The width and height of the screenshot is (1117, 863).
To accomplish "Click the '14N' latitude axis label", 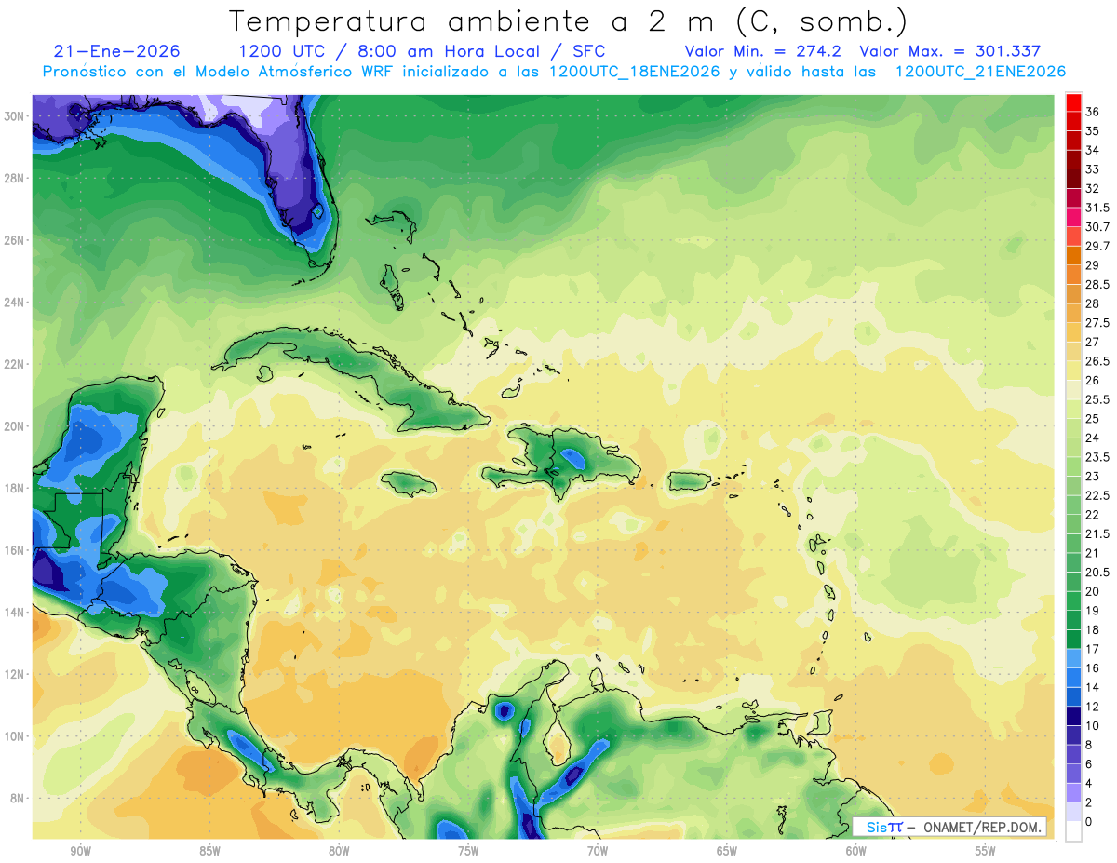I will [x=15, y=613].
